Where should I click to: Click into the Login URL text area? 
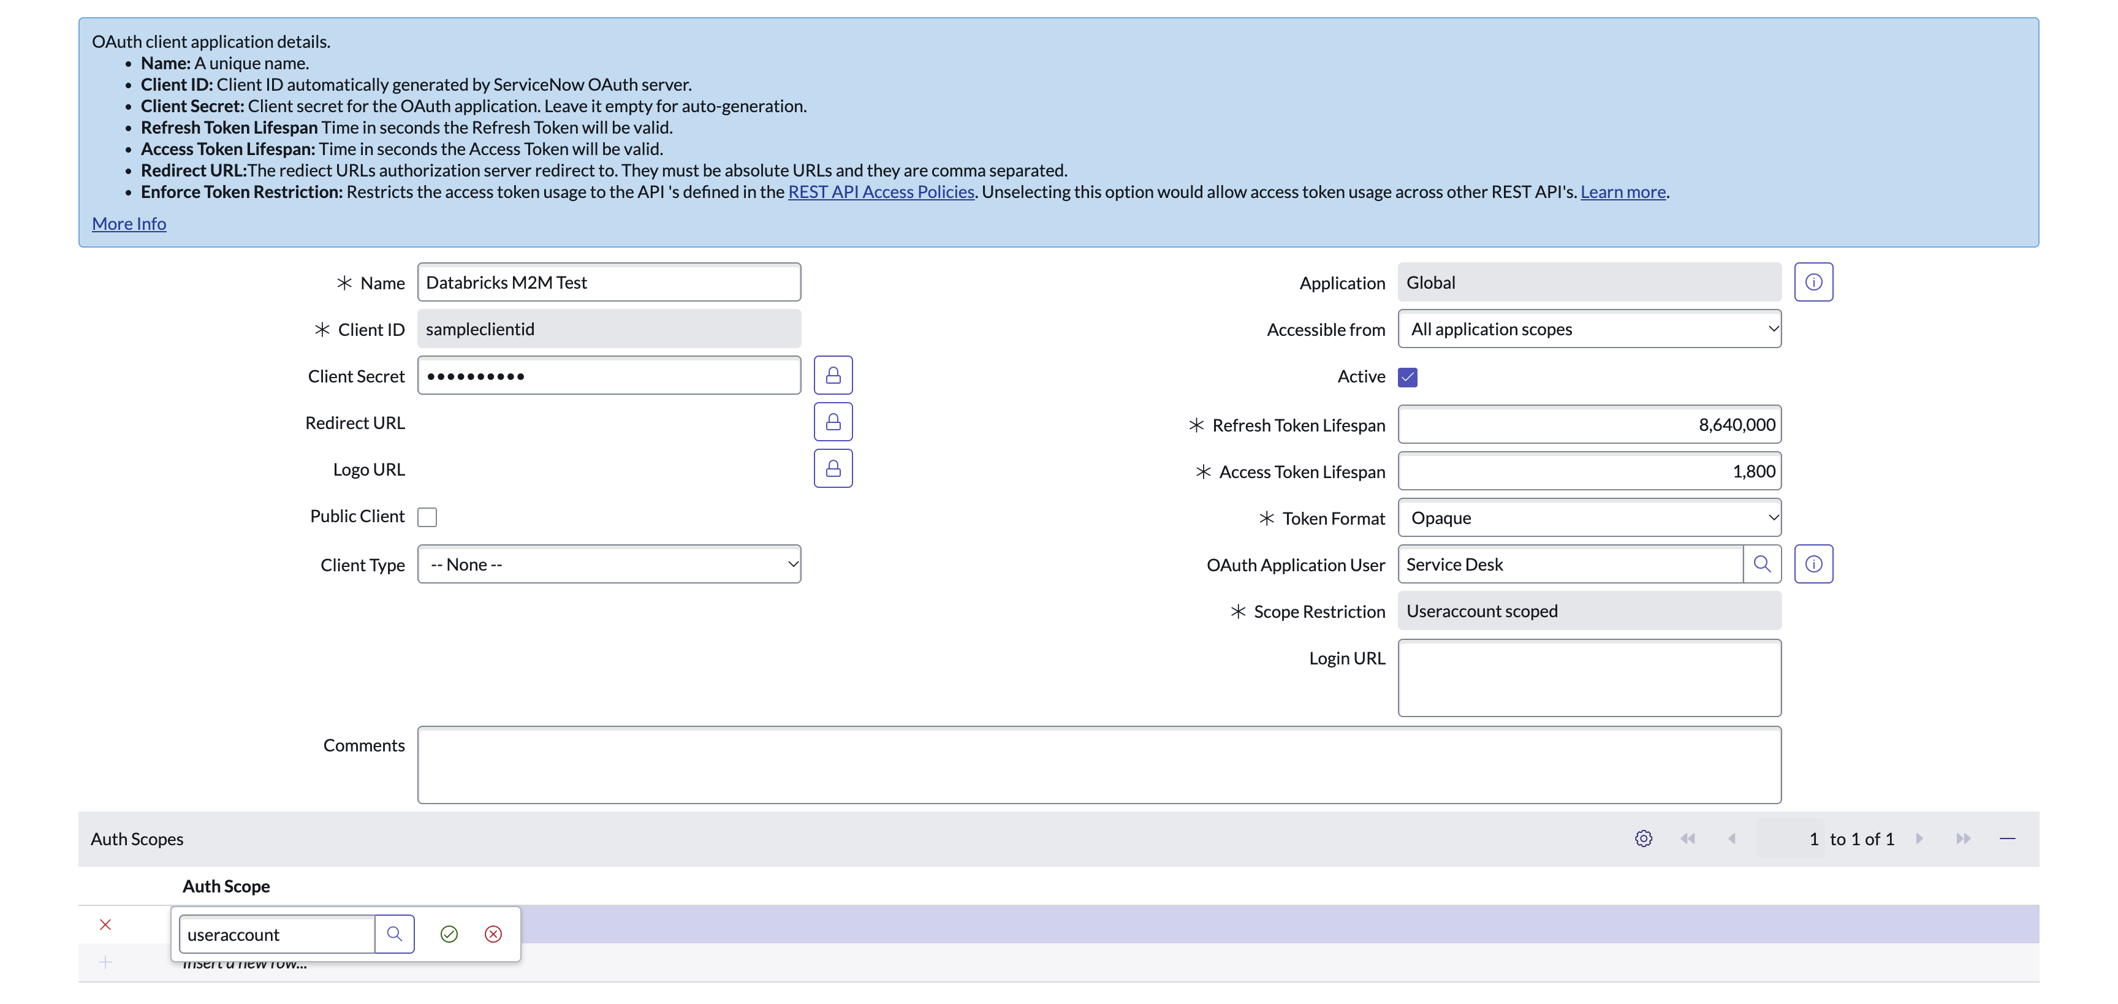pyautogui.click(x=1589, y=677)
